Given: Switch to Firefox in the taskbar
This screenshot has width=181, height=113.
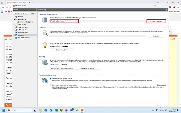Looking at the screenshot, I should point(67,110).
